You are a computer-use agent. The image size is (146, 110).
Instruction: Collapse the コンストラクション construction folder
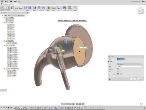[4, 69]
